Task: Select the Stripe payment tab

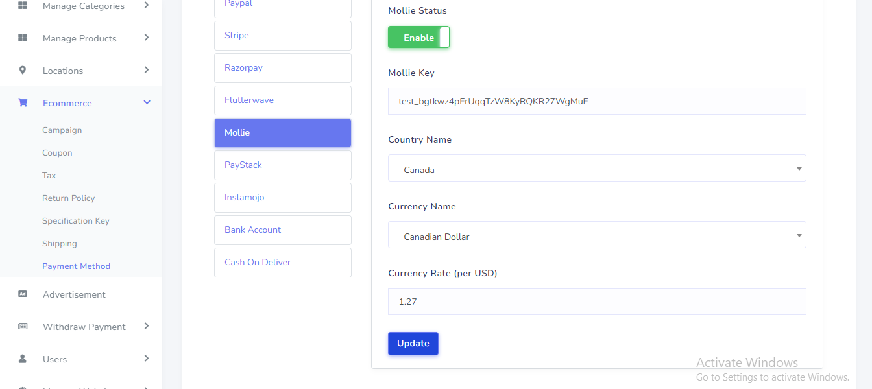Action: coord(282,36)
